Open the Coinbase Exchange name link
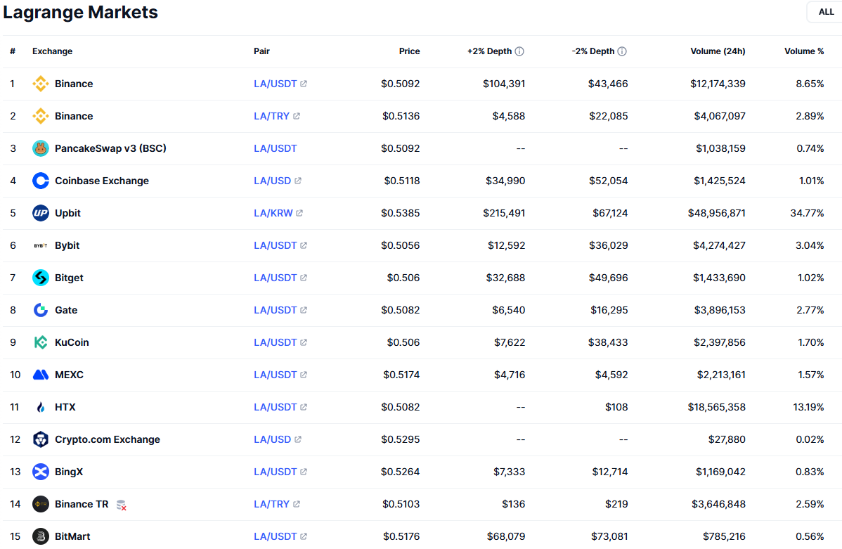The width and height of the screenshot is (842, 549). click(101, 181)
